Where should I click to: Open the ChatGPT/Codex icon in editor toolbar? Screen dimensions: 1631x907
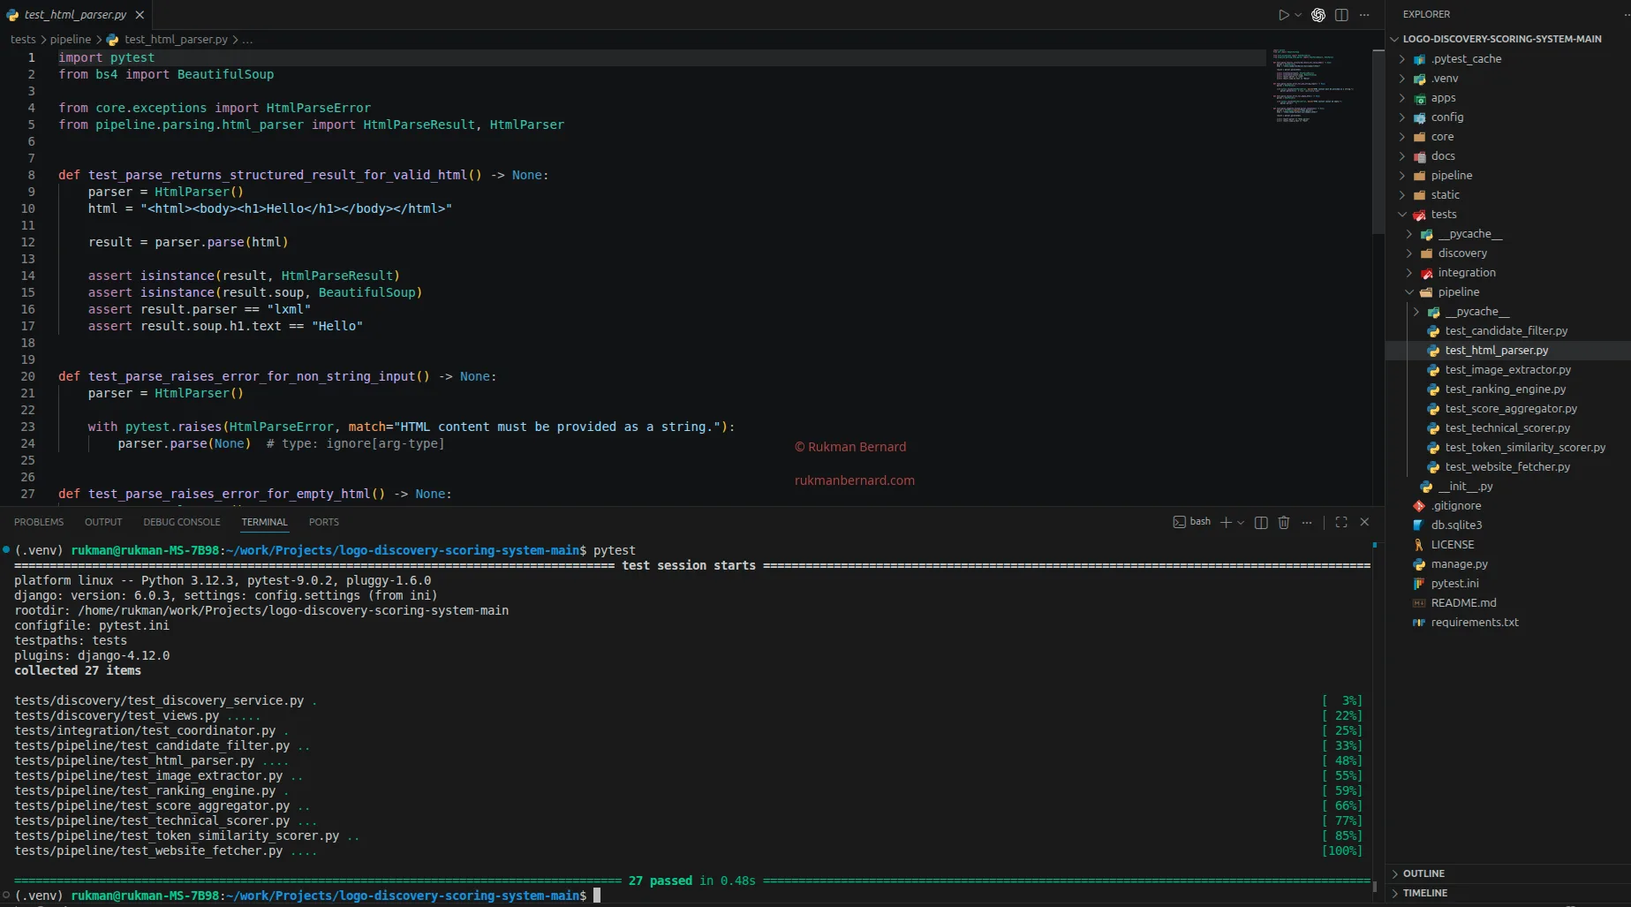pos(1318,15)
